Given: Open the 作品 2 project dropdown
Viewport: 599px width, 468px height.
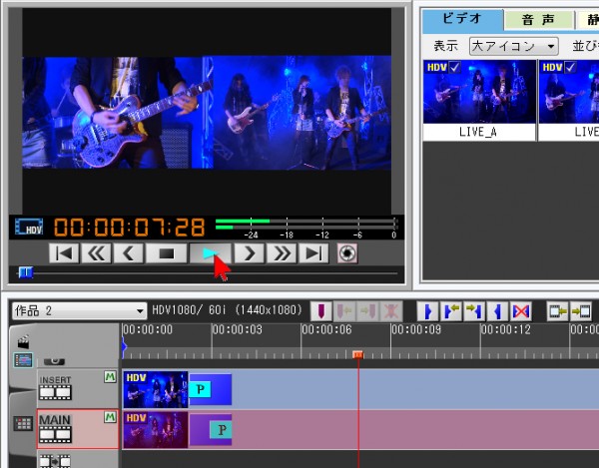Looking at the screenshot, I should (x=78, y=311).
